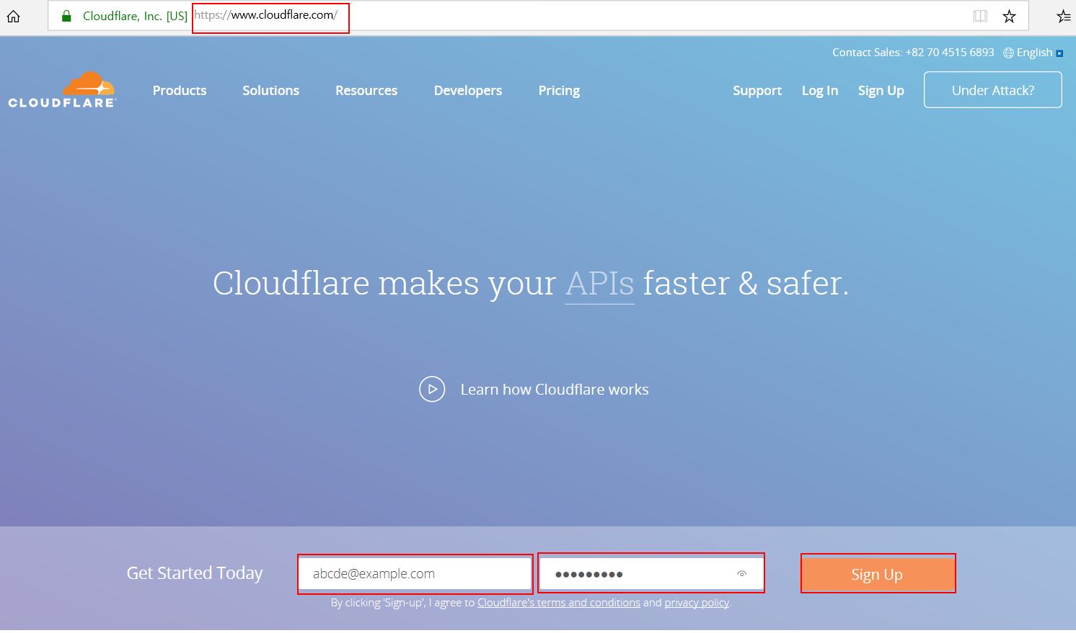Toggle password visibility eye icon
Image resolution: width=1076 pixels, height=633 pixels.
tap(741, 574)
